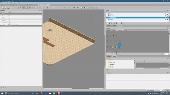Expand the appraiser templates folder
The width and height of the screenshot is (170, 95).
107,64
